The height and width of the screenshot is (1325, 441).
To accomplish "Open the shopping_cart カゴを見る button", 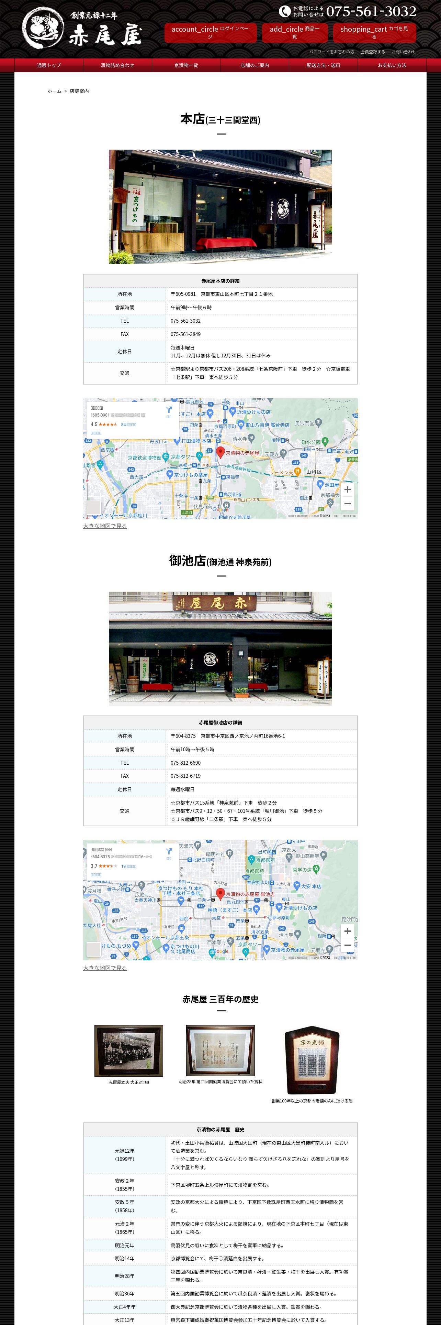I will pos(374,32).
